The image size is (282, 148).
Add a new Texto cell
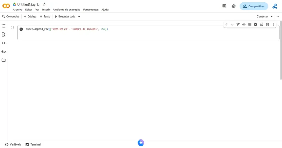(x=45, y=17)
